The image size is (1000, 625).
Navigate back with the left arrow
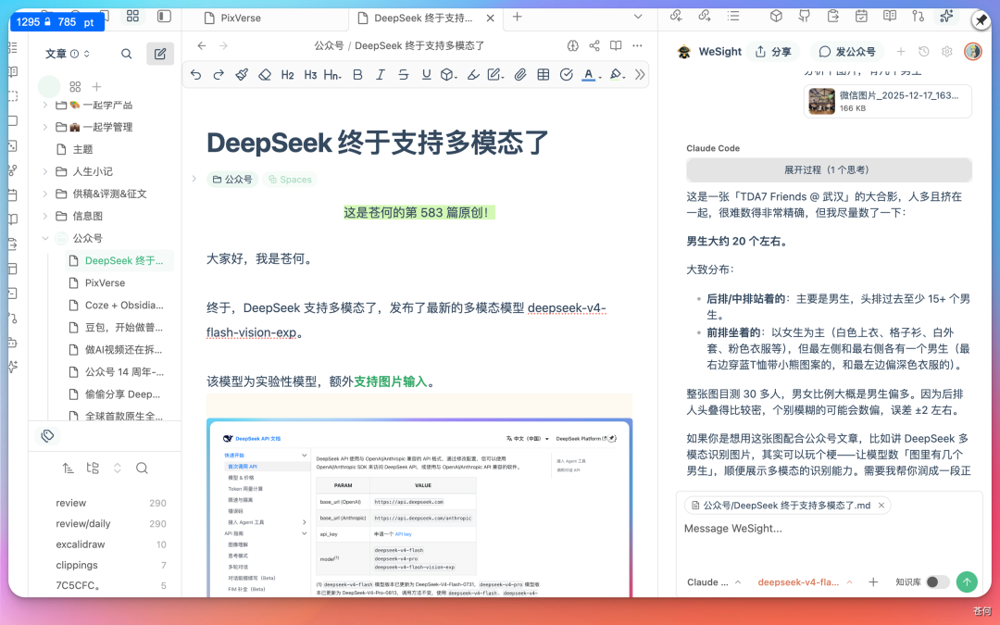202,46
